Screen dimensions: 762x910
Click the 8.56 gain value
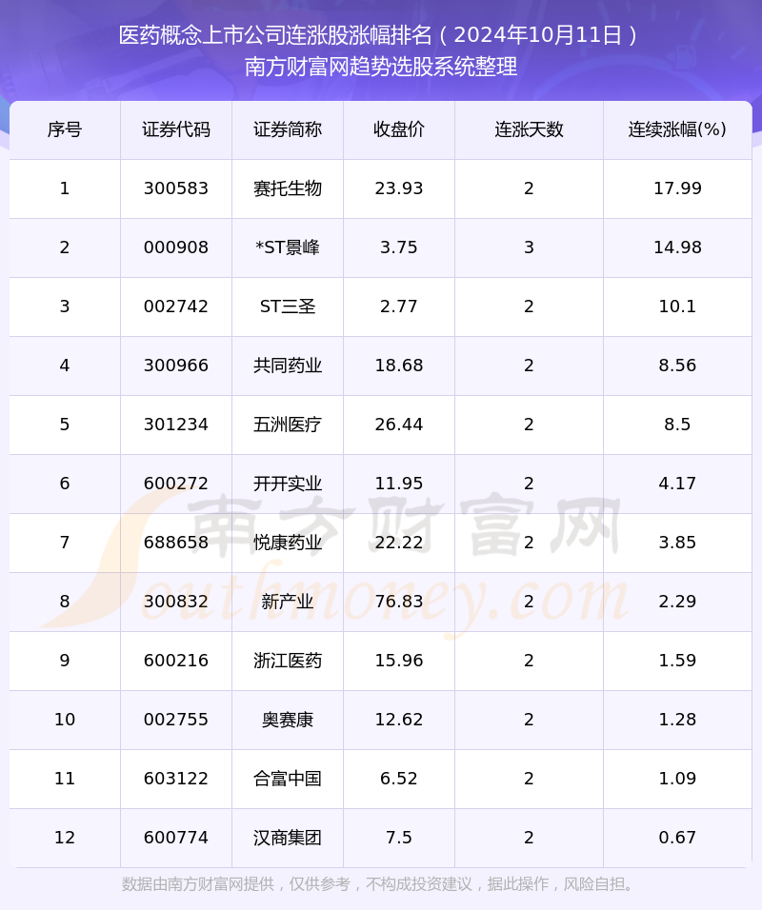677,366
